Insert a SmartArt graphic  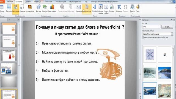click(x=45, y=9)
